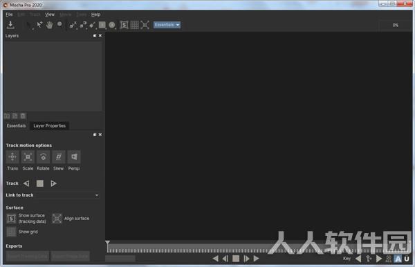Select the Create Ellipse shape tool
Image resolution: width=415 pixels, height=267 pixels.
(112, 25)
